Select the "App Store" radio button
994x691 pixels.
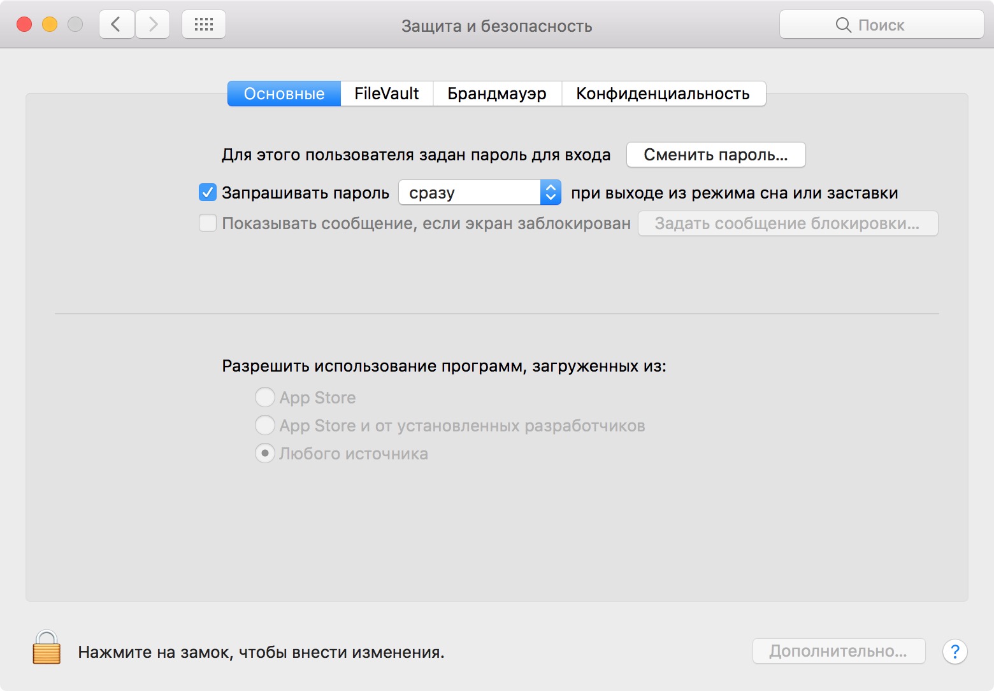(x=265, y=397)
